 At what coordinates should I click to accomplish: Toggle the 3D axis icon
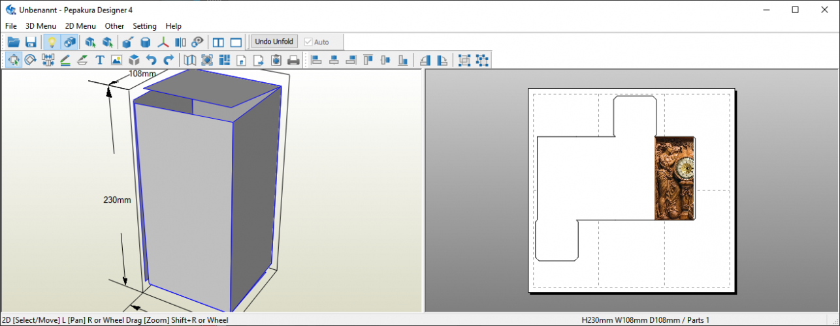point(163,42)
